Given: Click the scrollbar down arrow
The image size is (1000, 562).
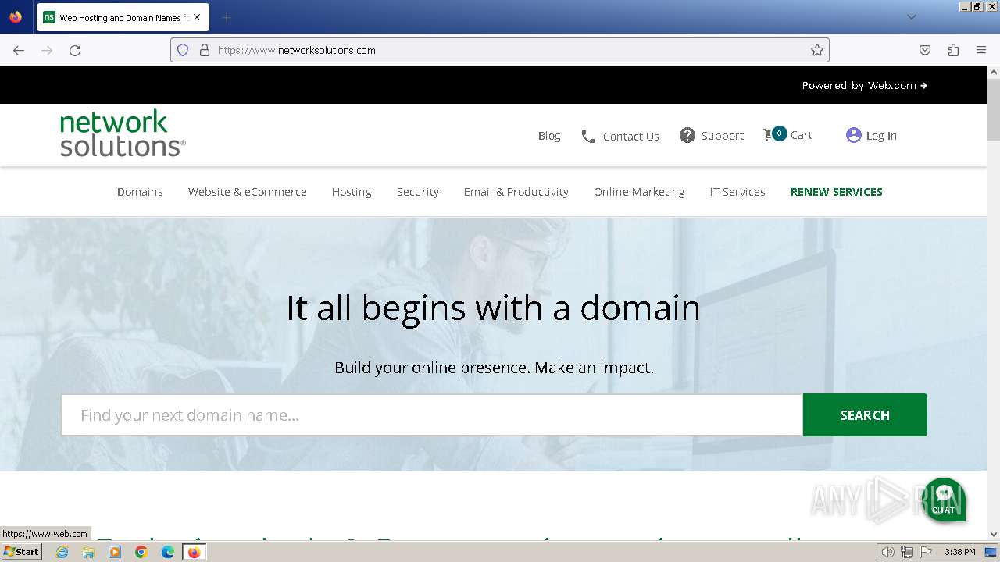Looking at the screenshot, I should click(x=994, y=535).
